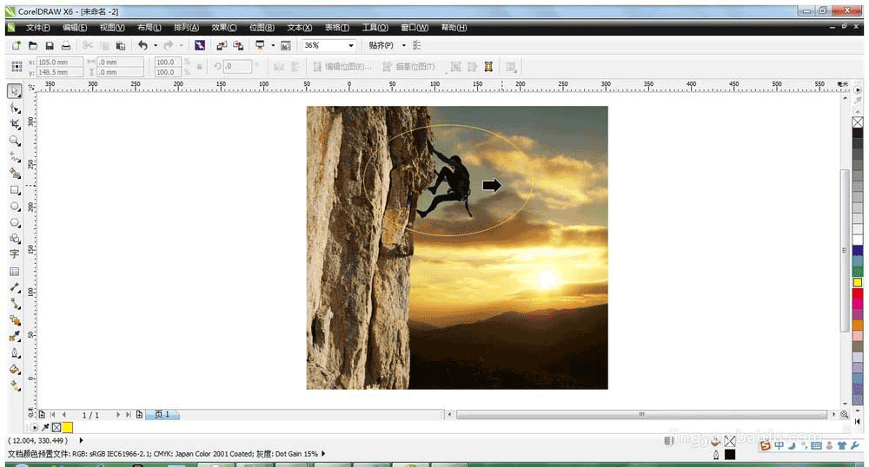Toggle the lock ratio padlock

tap(200, 67)
